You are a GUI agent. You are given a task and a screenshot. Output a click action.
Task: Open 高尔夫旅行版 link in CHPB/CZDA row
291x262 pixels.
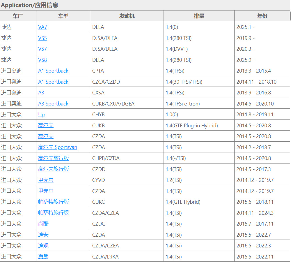54,158
